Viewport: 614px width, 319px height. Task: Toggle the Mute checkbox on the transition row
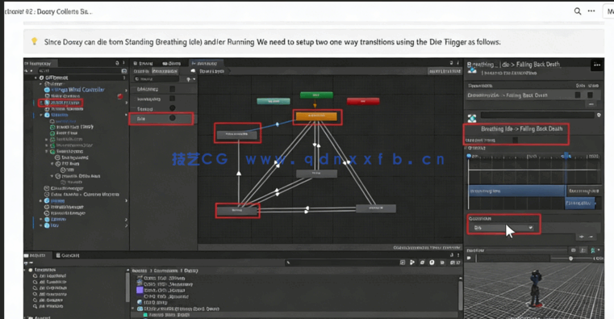(x=590, y=94)
